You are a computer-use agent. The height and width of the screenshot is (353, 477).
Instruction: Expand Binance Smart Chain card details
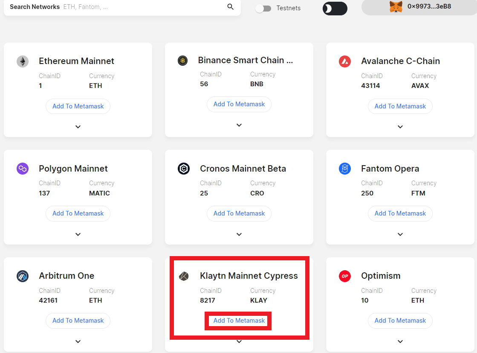tap(239, 125)
